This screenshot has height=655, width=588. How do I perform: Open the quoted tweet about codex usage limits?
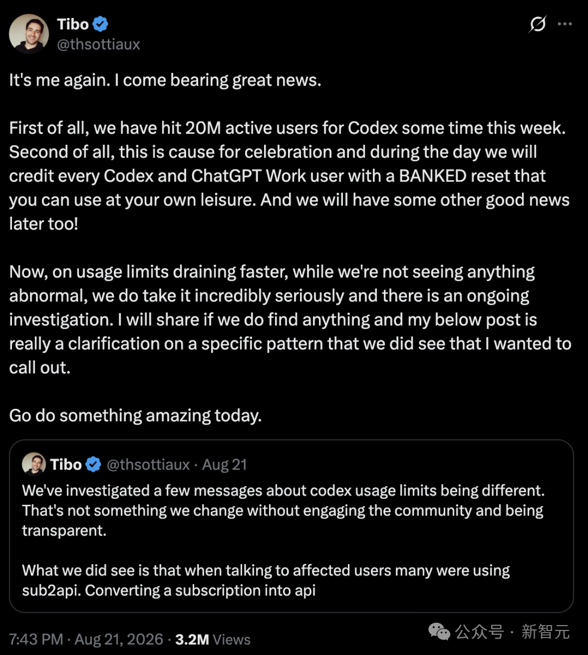pos(291,526)
